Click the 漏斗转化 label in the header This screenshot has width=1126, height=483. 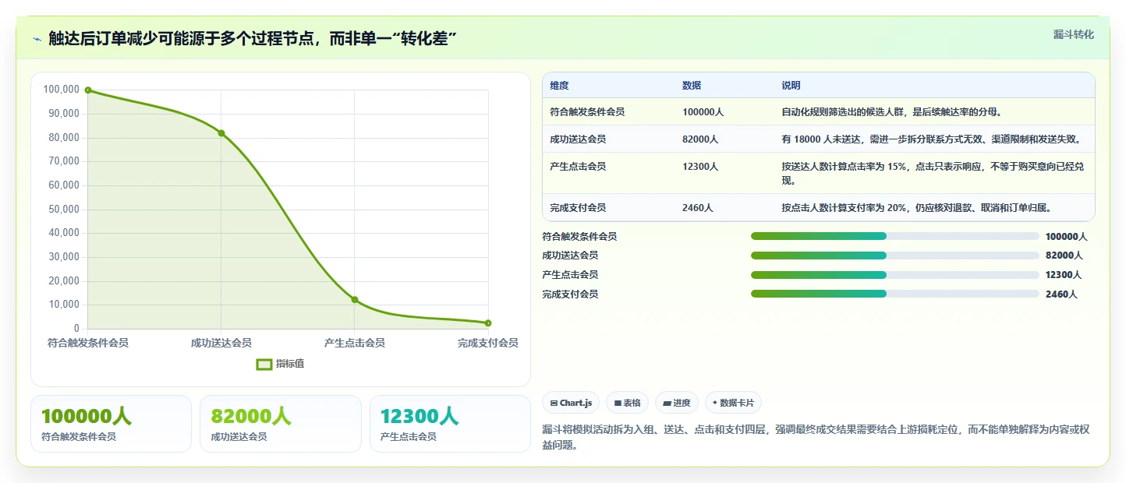[x=1073, y=34]
